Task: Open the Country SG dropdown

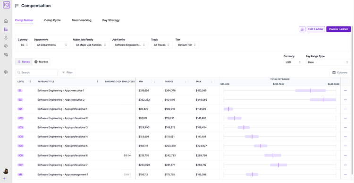Action: (x=25, y=45)
